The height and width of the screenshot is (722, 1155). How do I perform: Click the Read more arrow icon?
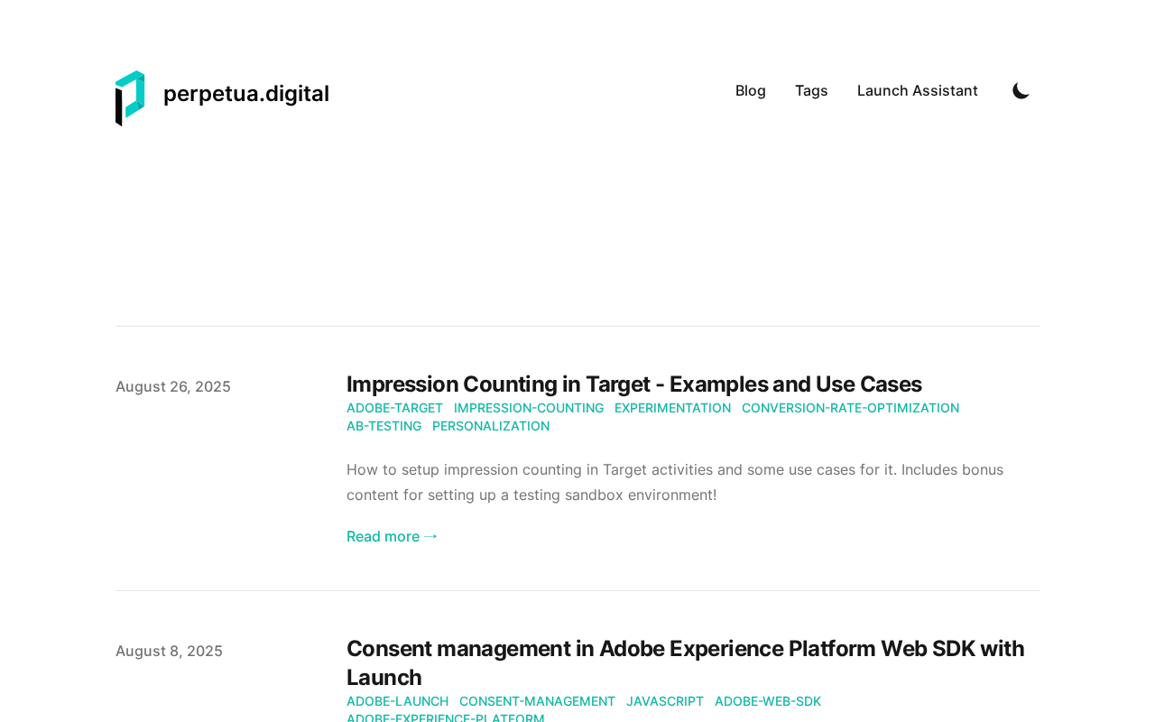[x=431, y=536]
